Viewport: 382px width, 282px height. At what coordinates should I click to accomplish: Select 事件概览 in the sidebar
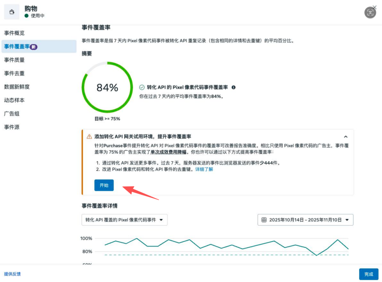tap(14, 33)
